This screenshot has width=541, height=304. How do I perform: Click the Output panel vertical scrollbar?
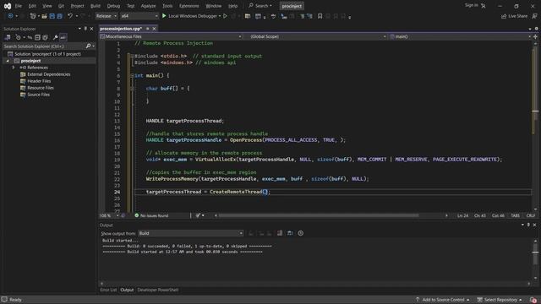coord(535,259)
